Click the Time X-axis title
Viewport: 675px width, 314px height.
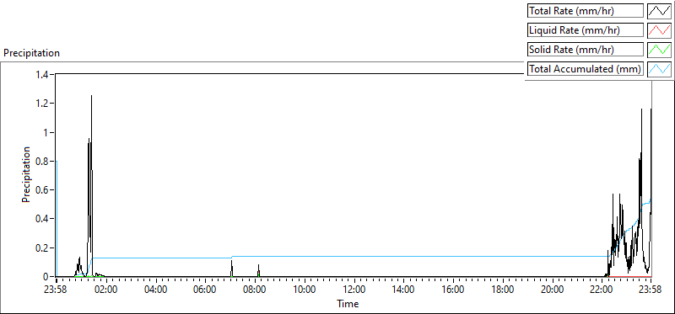(348, 304)
